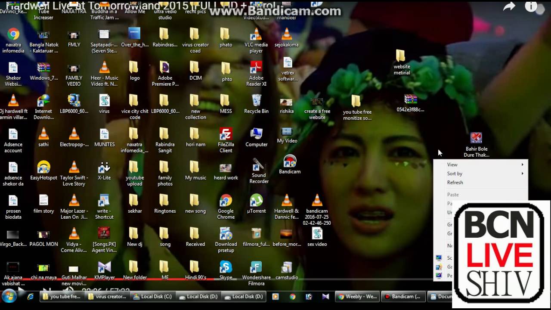Open the family photos folder
551x310 pixels.
[165, 174]
